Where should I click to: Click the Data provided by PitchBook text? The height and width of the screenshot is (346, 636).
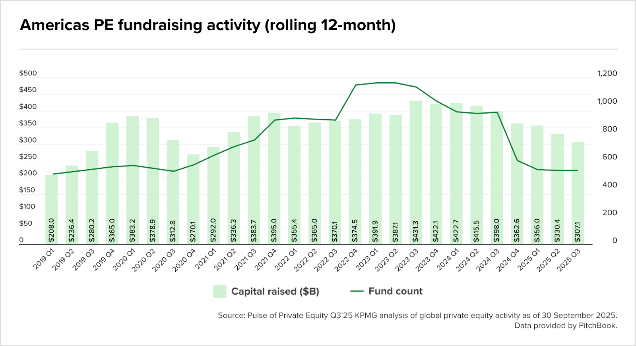click(566, 326)
